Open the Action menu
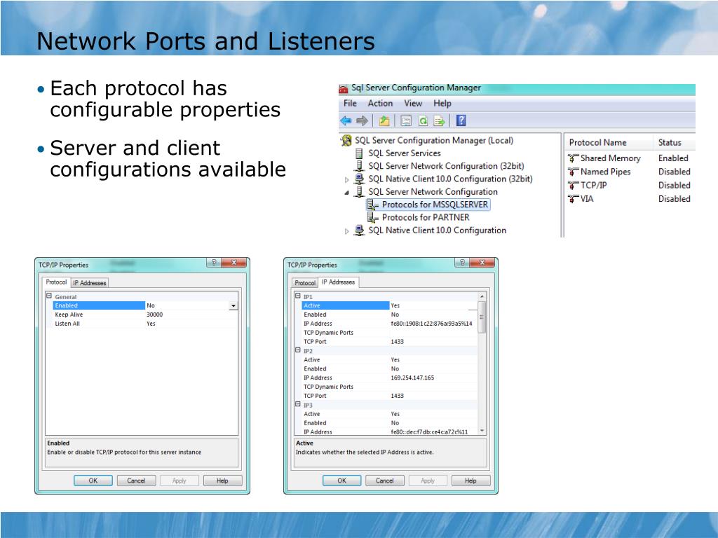The height and width of the screenshot is (538, 718). (380, 104)
